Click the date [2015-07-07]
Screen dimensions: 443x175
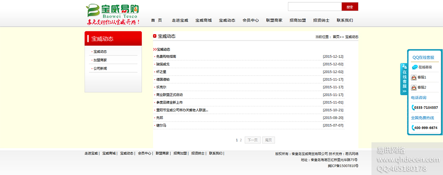[333, 125]
